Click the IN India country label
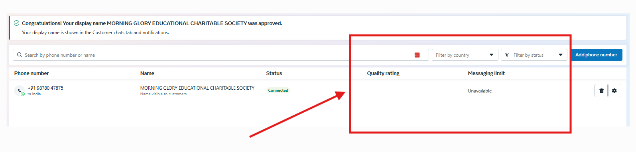636x152 pixels. (34, 94)
